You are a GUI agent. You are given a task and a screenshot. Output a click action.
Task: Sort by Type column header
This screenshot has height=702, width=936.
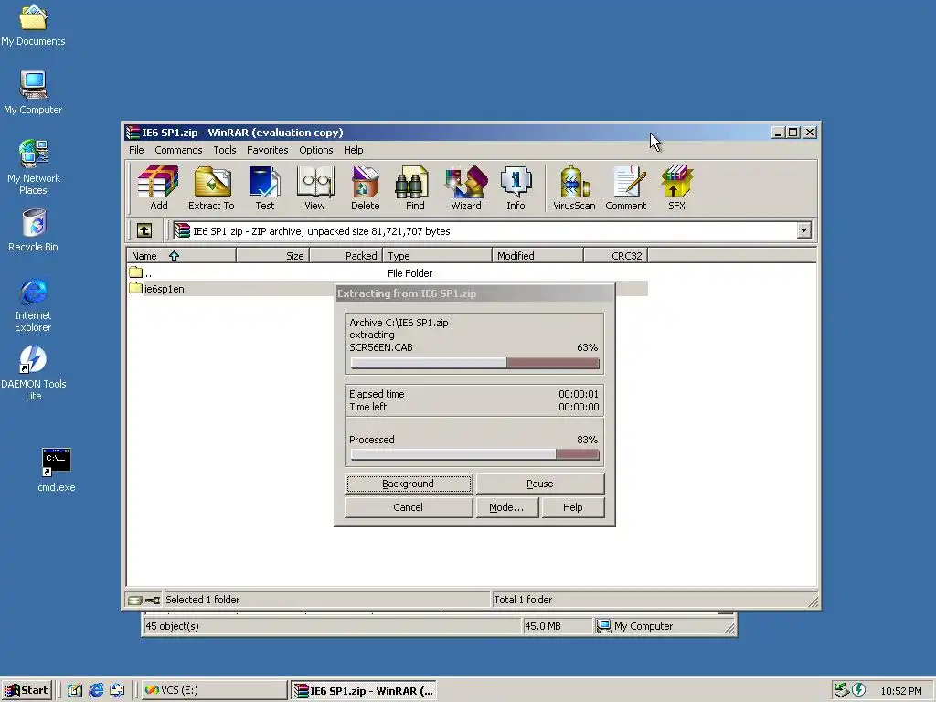(437, 256)
